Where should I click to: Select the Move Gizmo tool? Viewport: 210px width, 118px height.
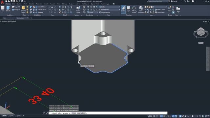pos(134,10)
